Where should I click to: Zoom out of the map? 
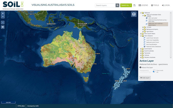tap(3, 16)
